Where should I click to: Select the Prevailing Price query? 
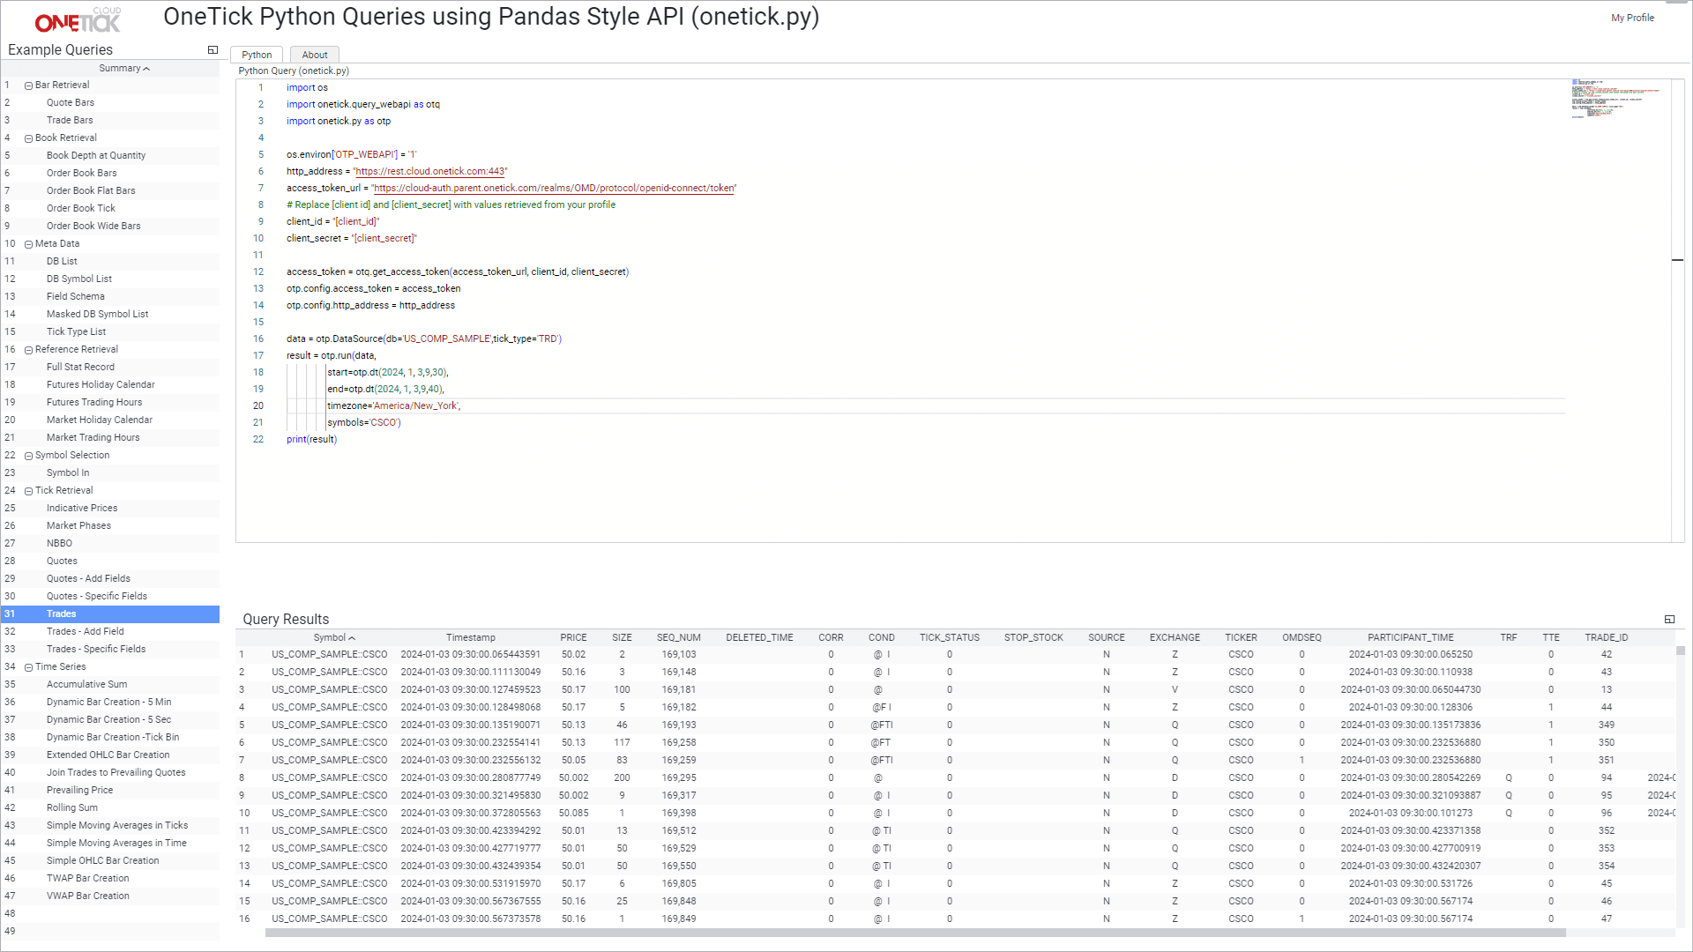click(79, 790)
